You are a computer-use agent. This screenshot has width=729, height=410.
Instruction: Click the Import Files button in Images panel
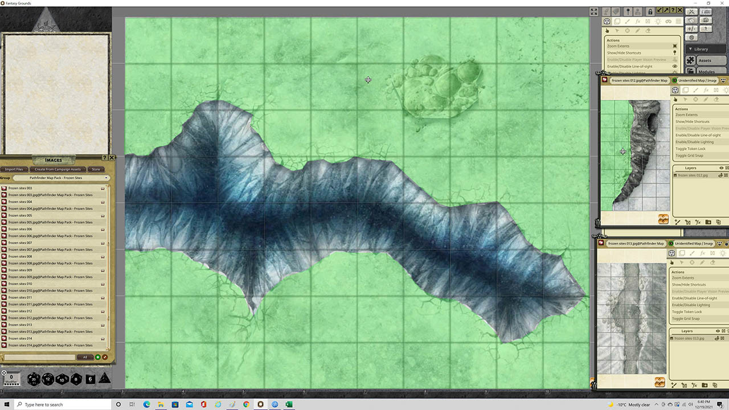tap(14, 169)
